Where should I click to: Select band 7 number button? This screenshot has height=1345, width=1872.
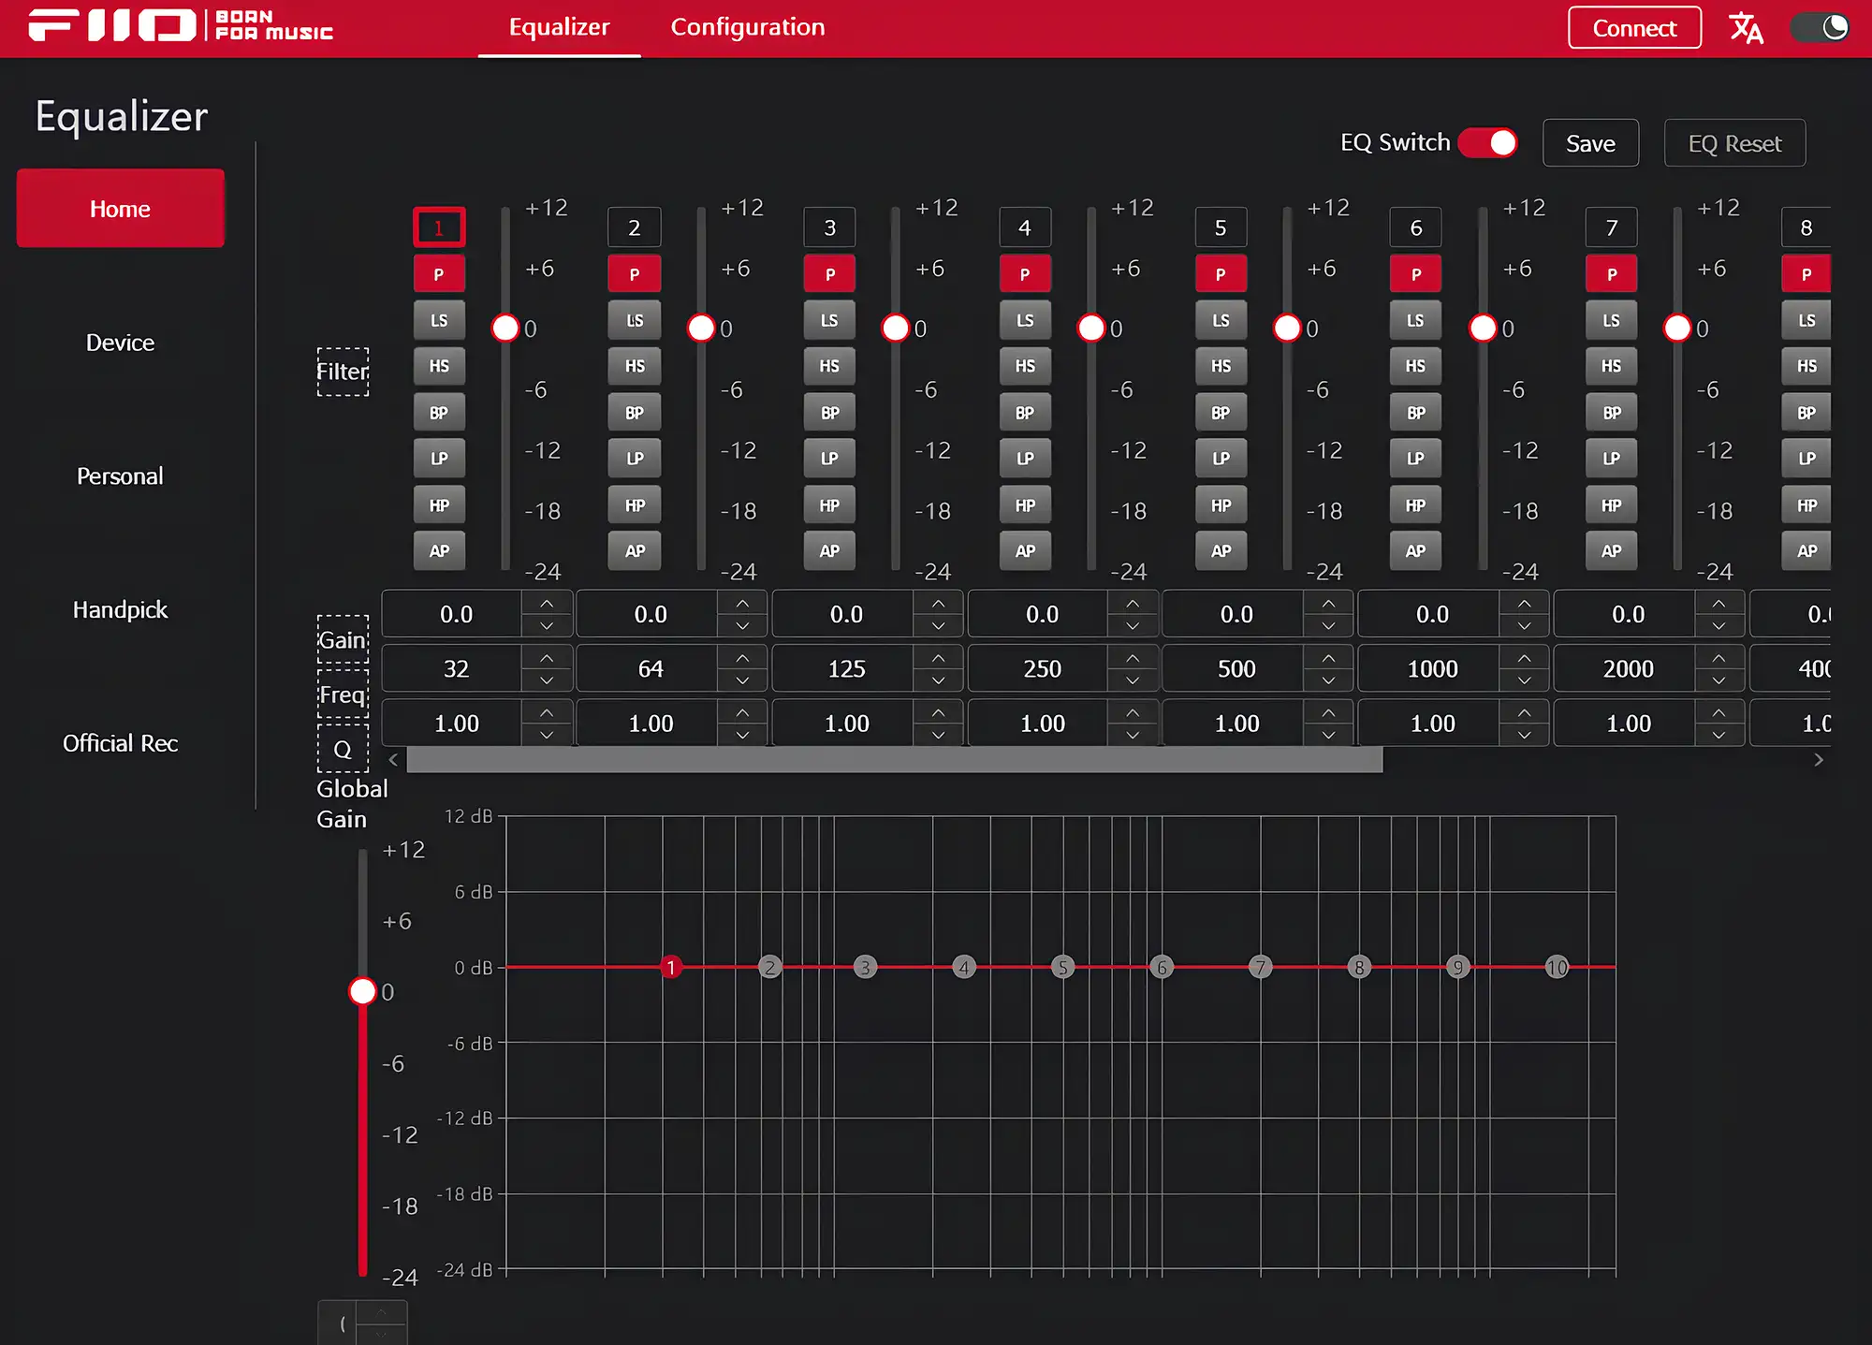tap(1612, 227)
